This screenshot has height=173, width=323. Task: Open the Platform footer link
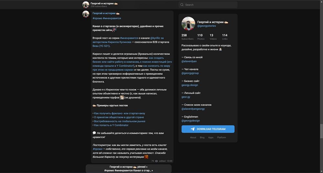[x=222, y=138]
